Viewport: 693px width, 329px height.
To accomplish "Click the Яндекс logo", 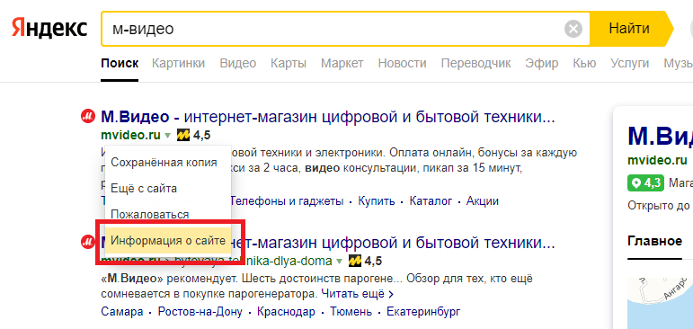I will 49,29.
